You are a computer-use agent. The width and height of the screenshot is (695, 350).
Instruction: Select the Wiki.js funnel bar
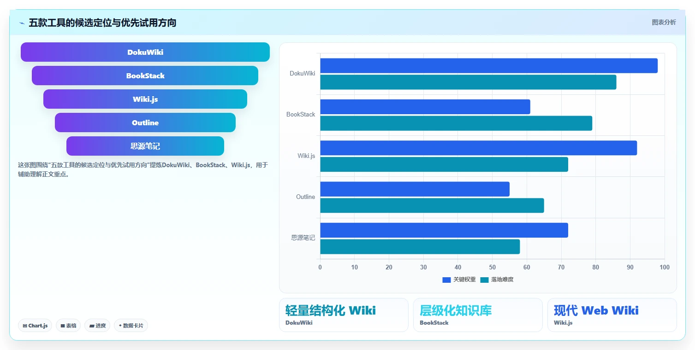(145, 99)
